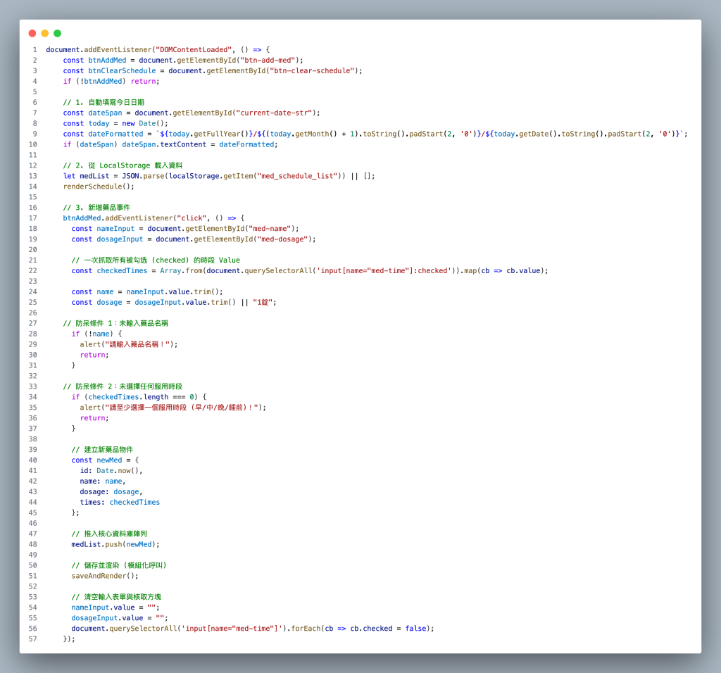Image resolution: width=721 pixels, height=673 pixels.
Task: Click the saveAndRender() call
Action: pos(105,576)
